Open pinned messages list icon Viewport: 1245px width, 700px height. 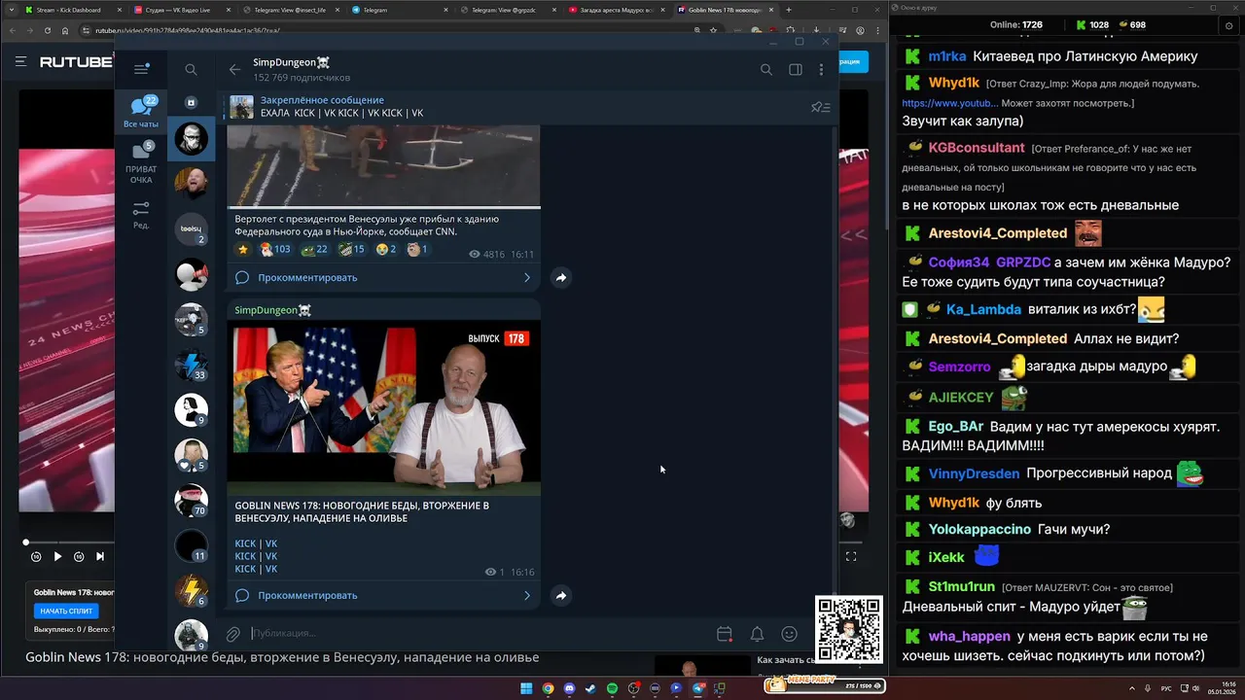pos(820,107)
